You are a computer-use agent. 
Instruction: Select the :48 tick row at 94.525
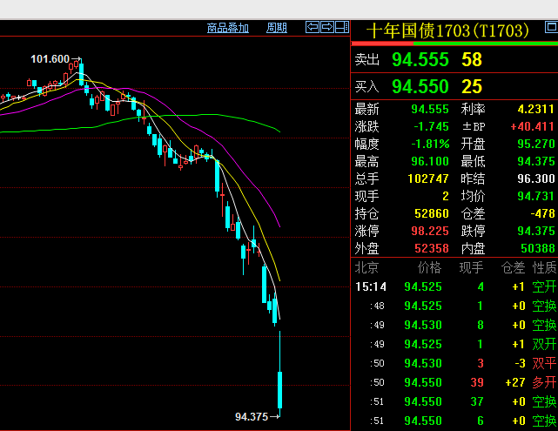454,306
